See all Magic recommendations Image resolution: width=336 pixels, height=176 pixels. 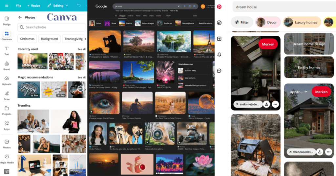click(x=81, y=77)
